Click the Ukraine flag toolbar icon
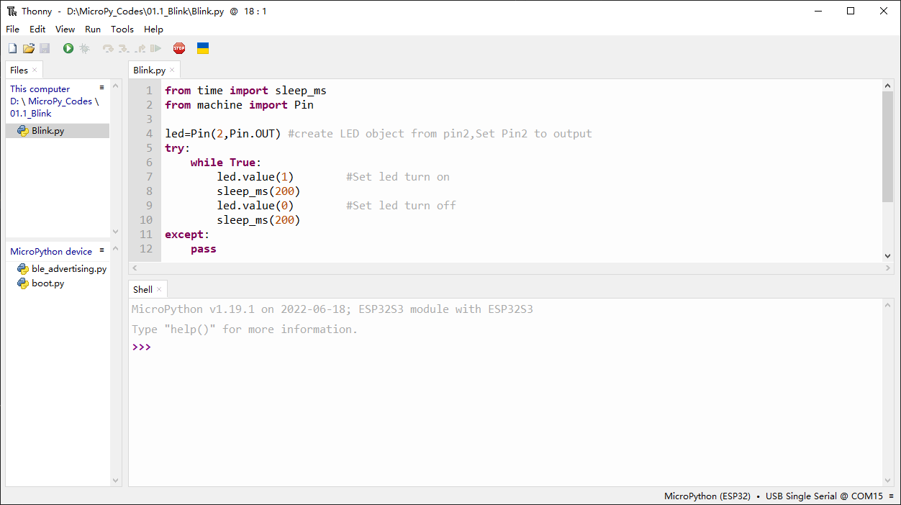The height and width of the screenshot is (505, 901). [x=203, y=48]
